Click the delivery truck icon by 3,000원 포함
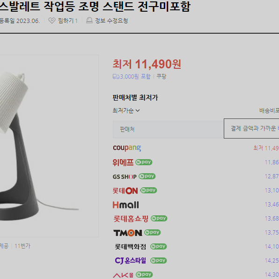The width and height of the screenshot is (279, 279). point(116,77)
